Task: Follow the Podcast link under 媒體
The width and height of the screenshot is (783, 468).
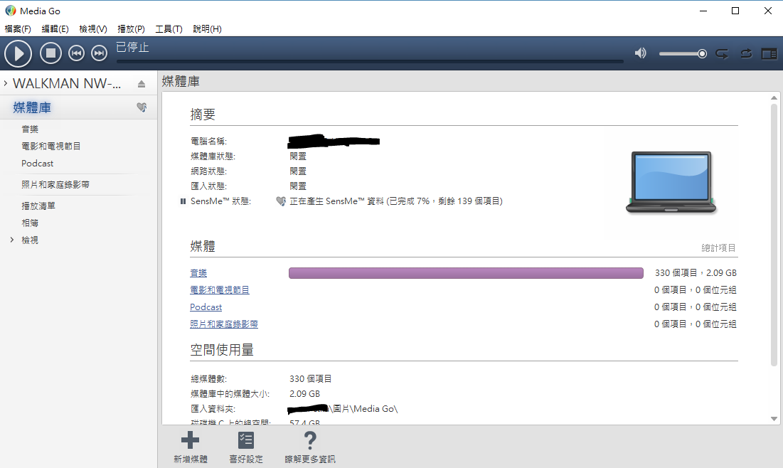Action: click(206, 307)
